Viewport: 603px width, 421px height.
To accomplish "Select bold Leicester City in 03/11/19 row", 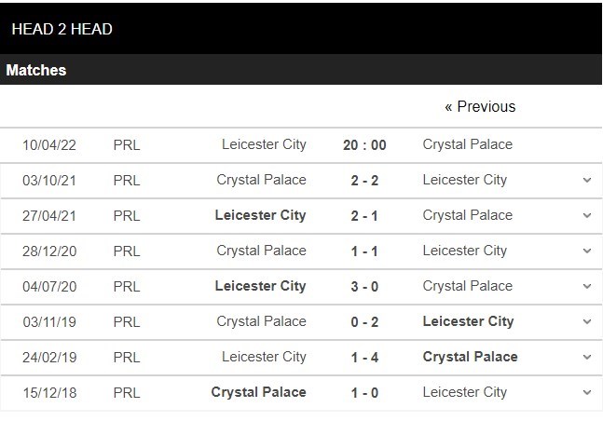I will click(x=468, y=321).
